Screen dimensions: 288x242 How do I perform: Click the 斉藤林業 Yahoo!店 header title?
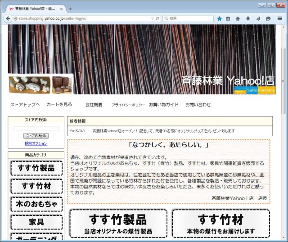[228, 81]
